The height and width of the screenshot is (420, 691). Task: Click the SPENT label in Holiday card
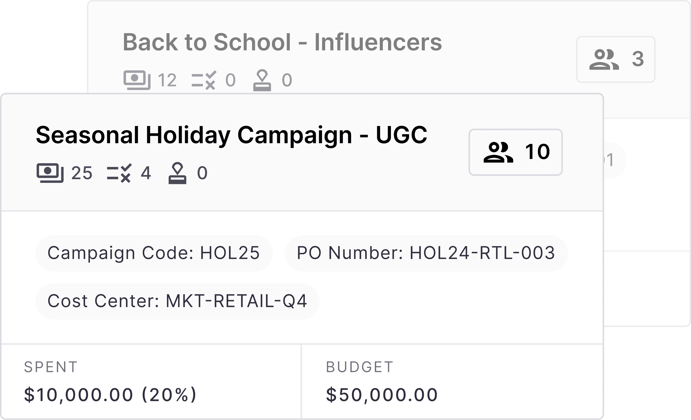coord(51,367)
